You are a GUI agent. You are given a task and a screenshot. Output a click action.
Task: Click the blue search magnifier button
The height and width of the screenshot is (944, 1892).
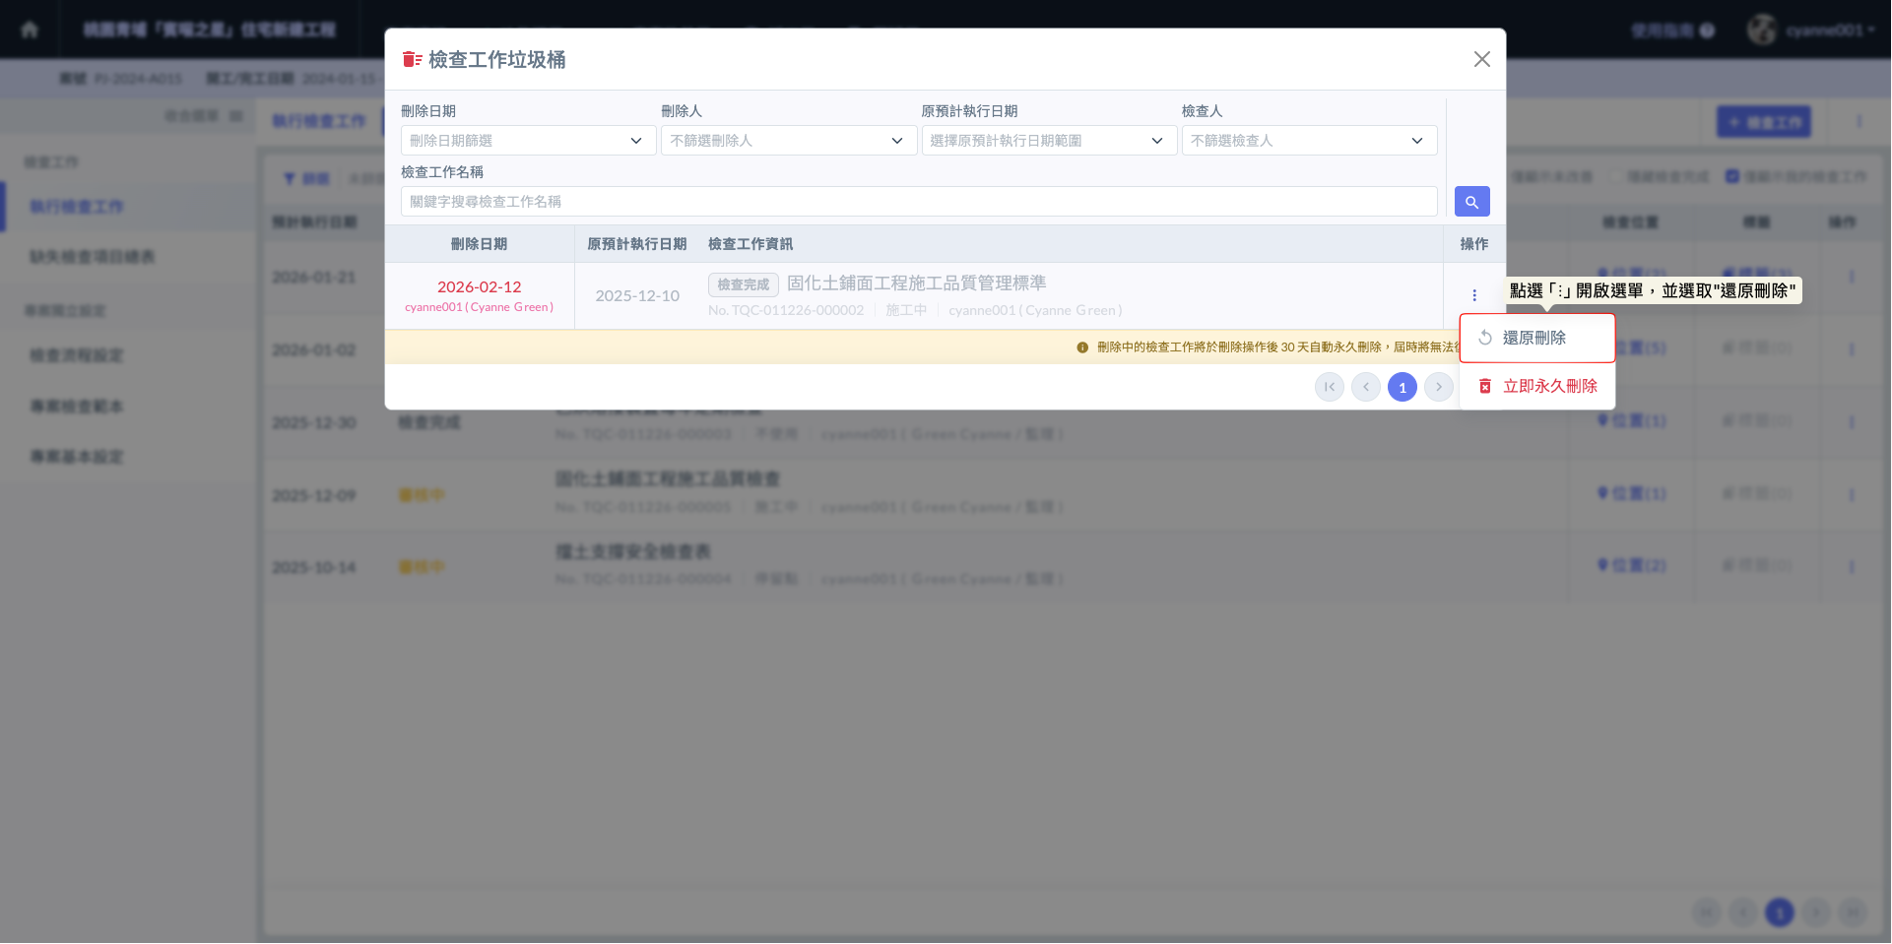coord(1471,202)
